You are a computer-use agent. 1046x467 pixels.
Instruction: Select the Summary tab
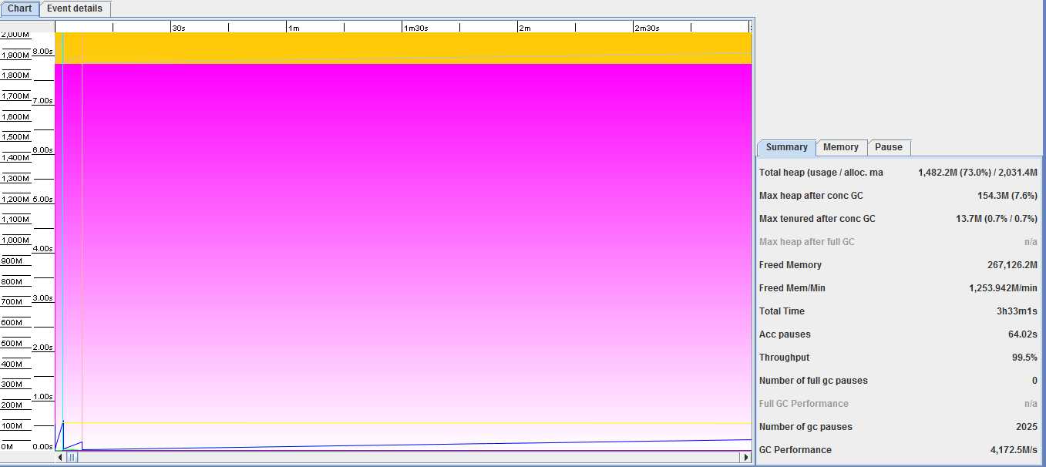(x=786, y=147)
